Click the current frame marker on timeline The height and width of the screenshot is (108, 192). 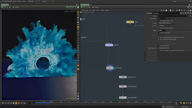[51, 102]
